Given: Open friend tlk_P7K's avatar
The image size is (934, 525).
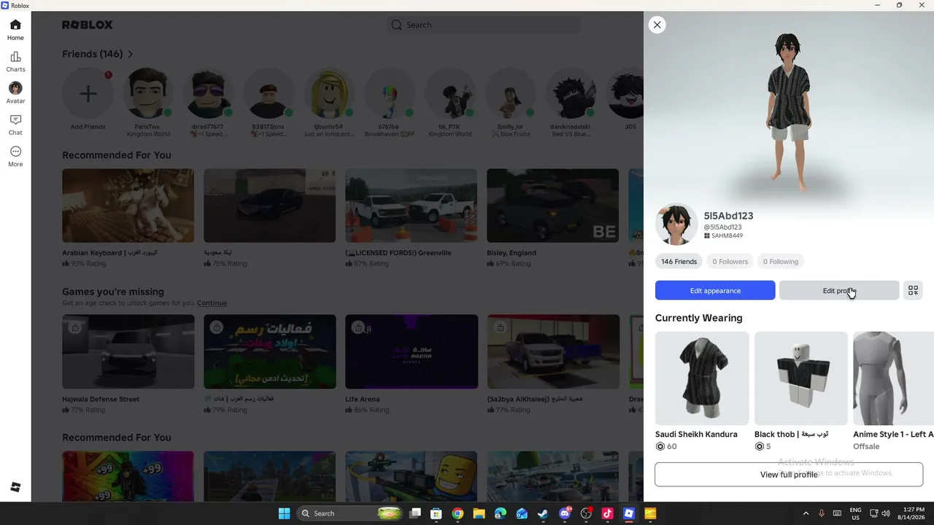Looking at the screenshot, I should tap(450, 93).
